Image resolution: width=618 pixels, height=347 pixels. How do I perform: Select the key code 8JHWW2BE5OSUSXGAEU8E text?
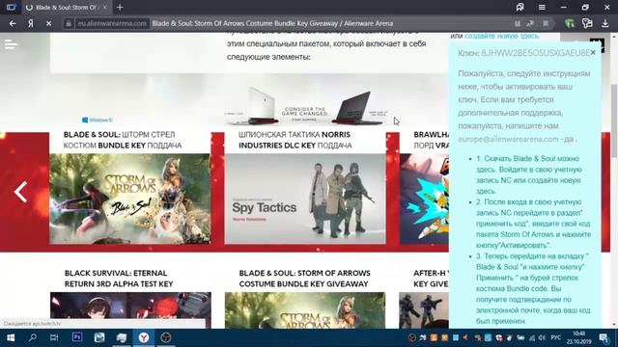535,53
